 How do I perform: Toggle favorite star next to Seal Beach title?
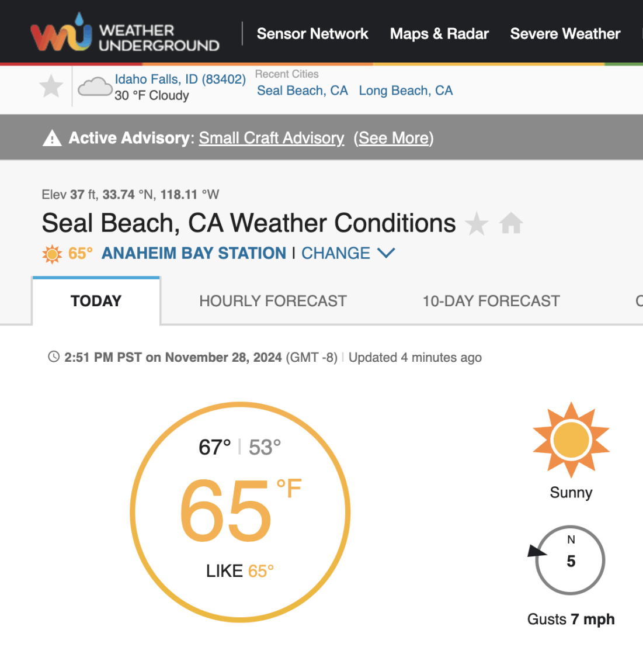tap(477, 223)
